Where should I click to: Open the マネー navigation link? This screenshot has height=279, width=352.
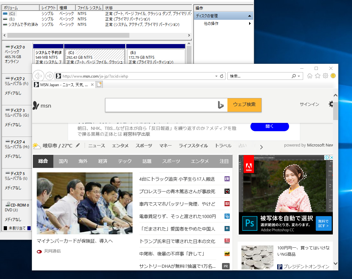(x=165, y=146)
